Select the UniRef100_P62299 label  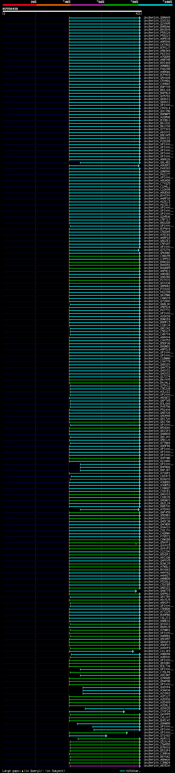[x=157, y=292]
